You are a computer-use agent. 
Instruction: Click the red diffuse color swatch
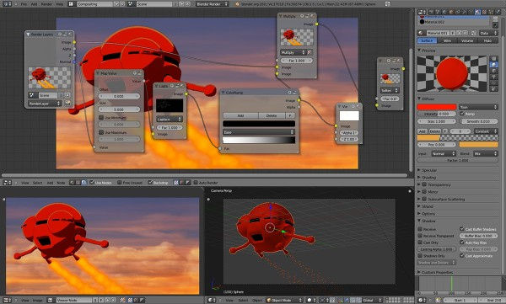coord(437,107)
